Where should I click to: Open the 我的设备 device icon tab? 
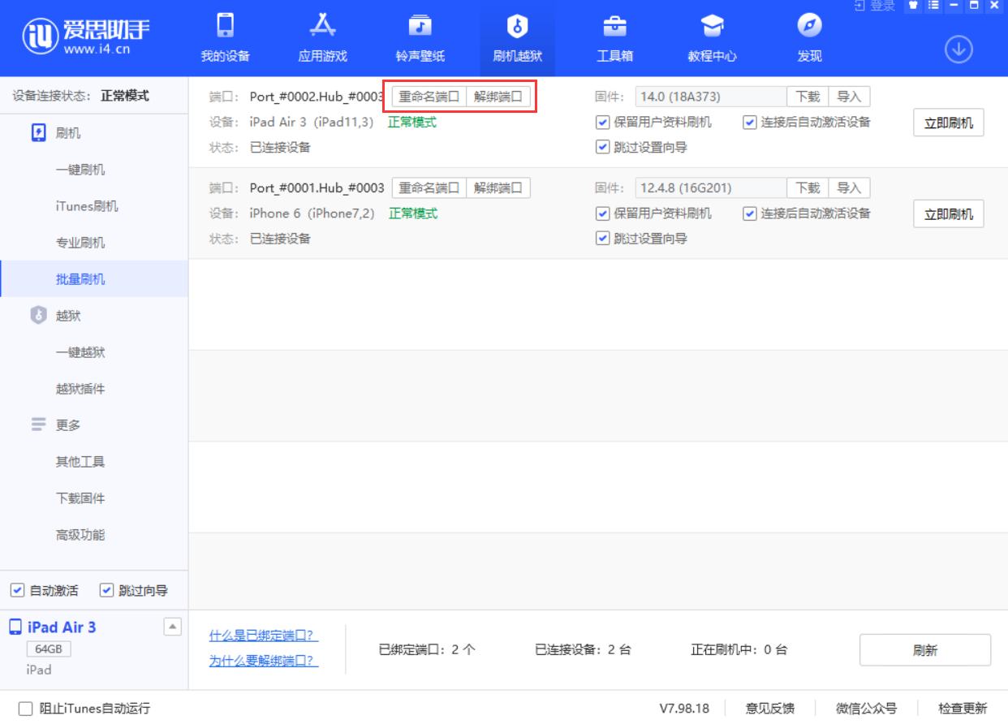(x=225, y=27)
